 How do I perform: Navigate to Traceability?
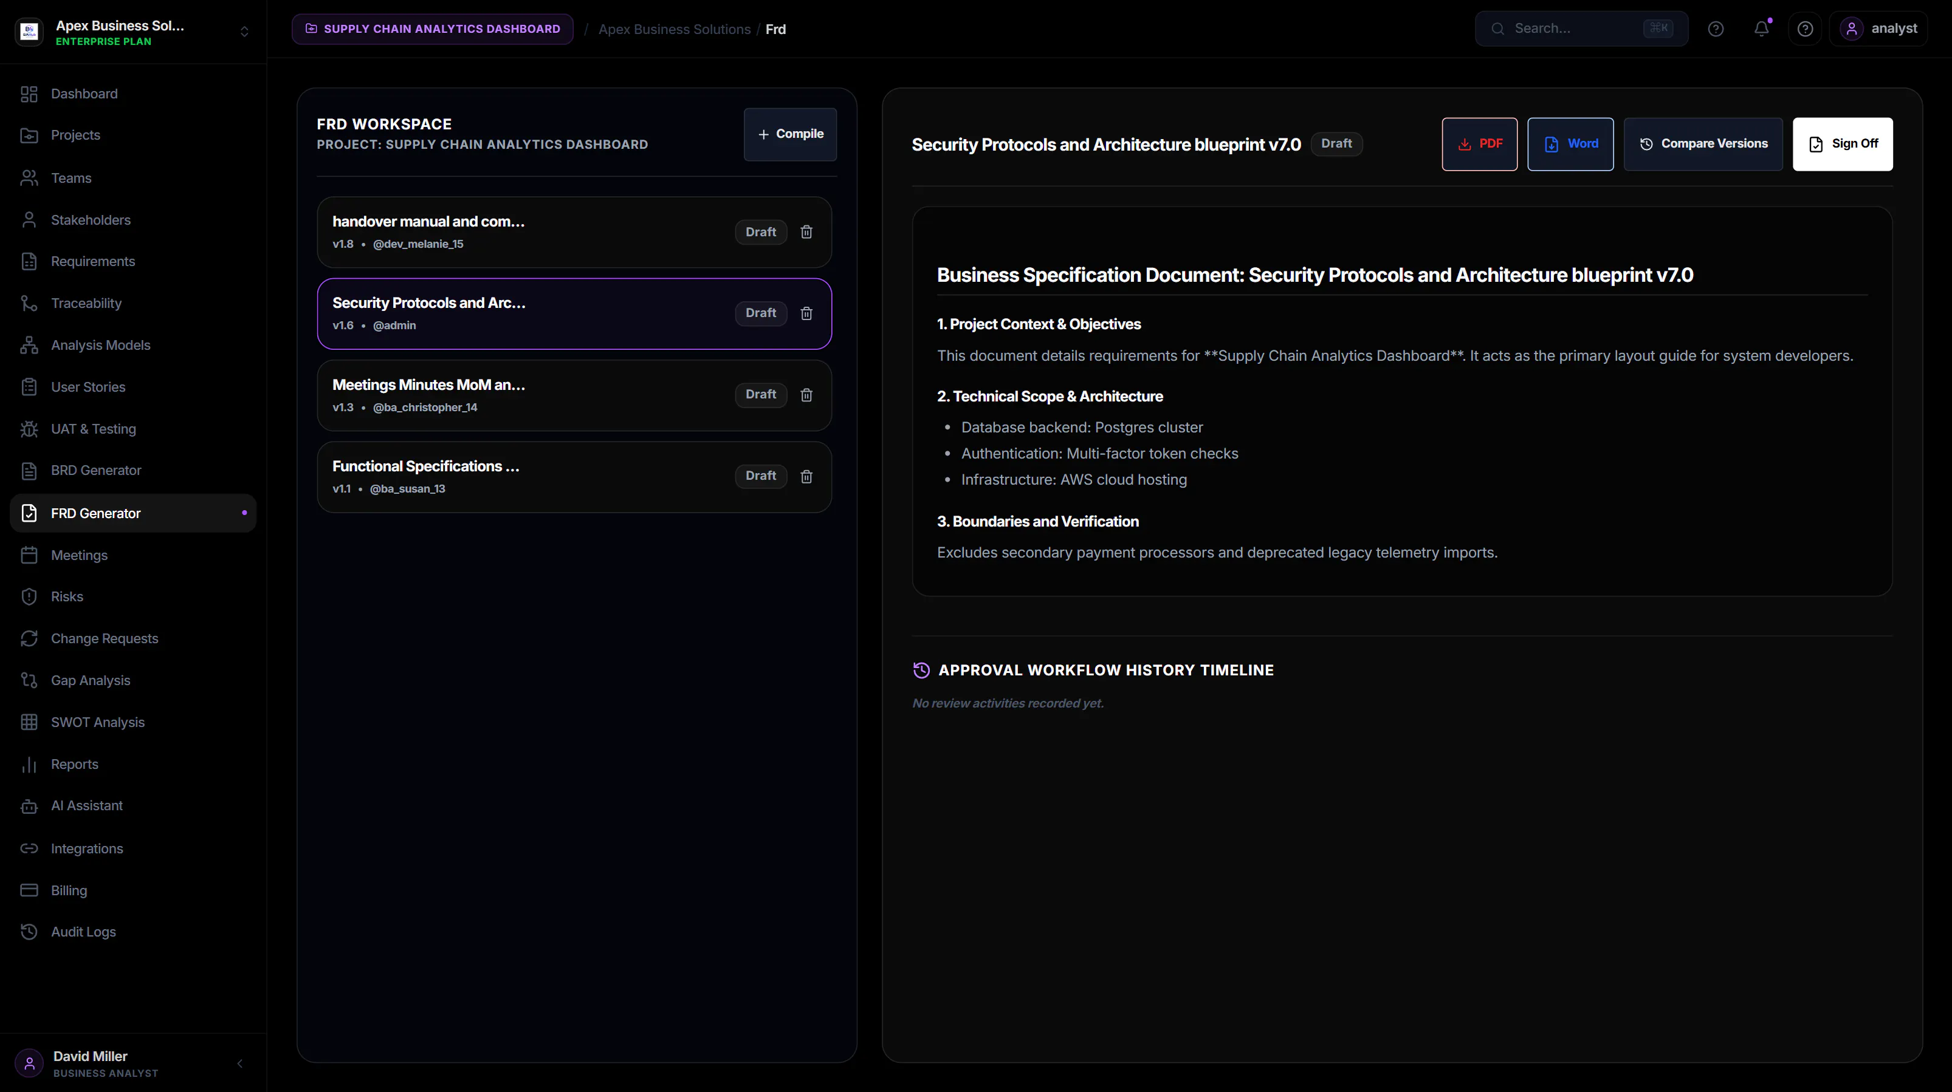click(133, 303)
